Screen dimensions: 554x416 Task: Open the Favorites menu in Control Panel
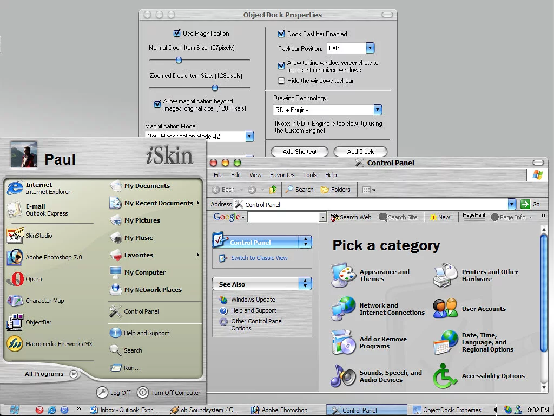pyautogui.click(x=282, y=175)
